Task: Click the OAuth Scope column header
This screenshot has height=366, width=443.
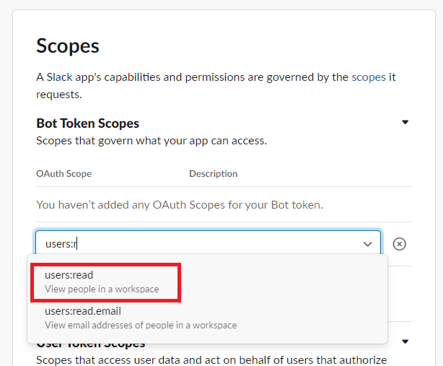Action: click(63, 173)
